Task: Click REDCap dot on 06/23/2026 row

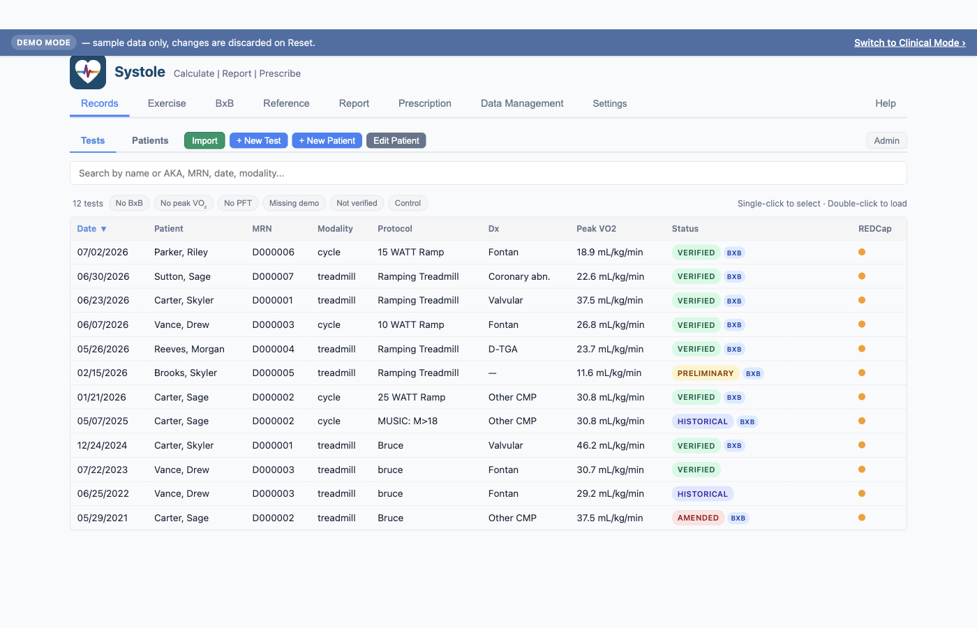Action: click(862, 300)
